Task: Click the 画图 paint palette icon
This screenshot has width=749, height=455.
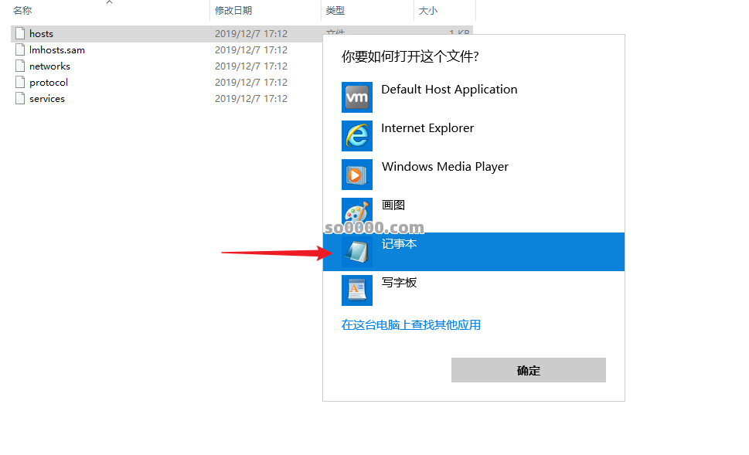Action: coord(357,212)
